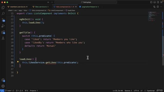
Task: Click the getLikes method with error underline
Action: point(51,62)
